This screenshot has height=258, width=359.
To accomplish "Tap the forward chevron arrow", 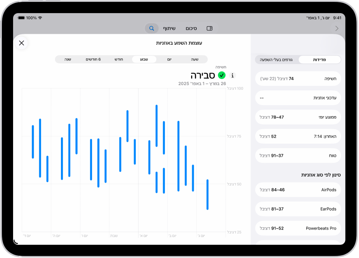I will [337, 28].
